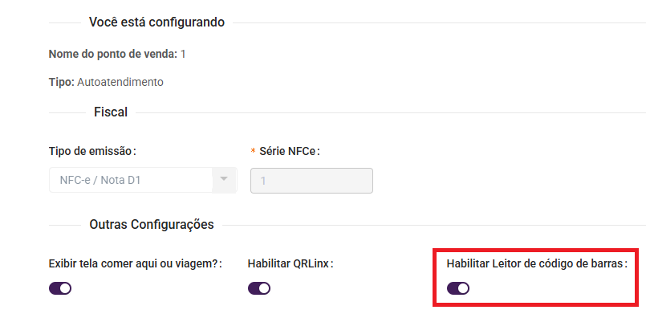
Task: Click the Habilitar Leitor de código de barras label
Action: point(537,263)
